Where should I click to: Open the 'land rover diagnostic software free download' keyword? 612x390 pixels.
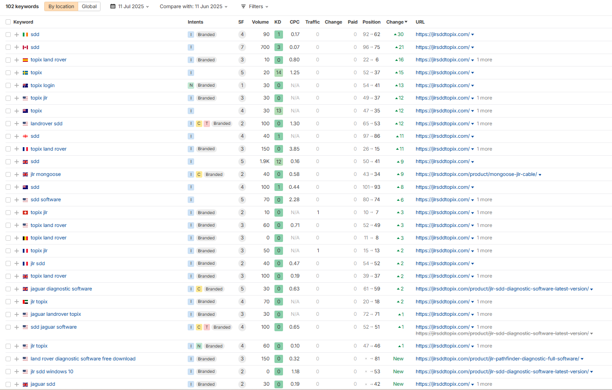(83, 359)
